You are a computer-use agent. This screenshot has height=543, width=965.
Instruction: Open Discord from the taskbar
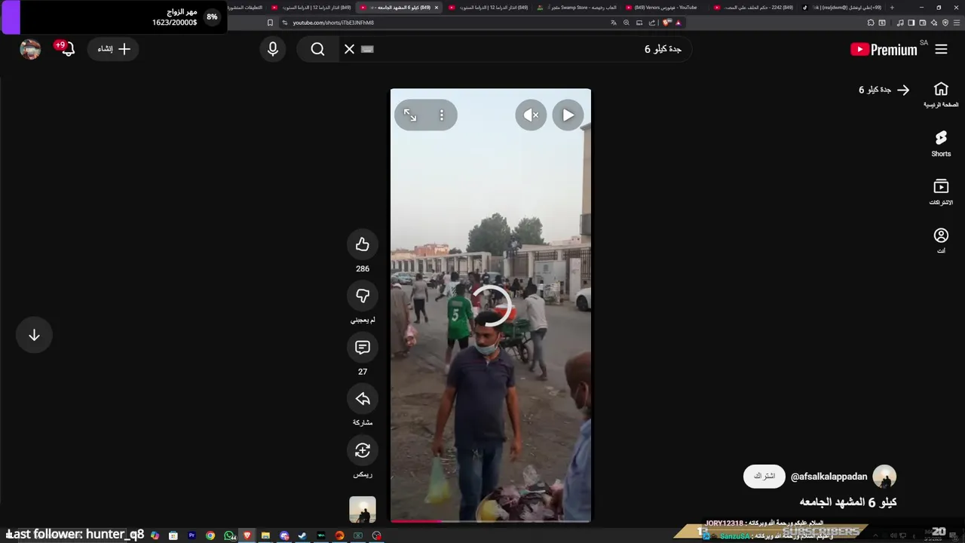pyautogui.click(x=284, y=535)
